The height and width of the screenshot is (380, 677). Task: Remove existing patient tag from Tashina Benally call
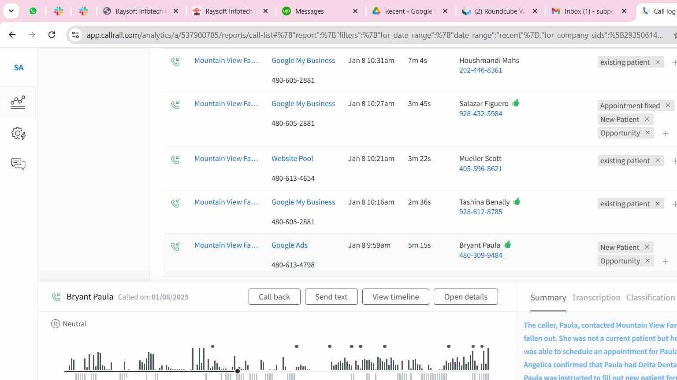pos(657,204)
